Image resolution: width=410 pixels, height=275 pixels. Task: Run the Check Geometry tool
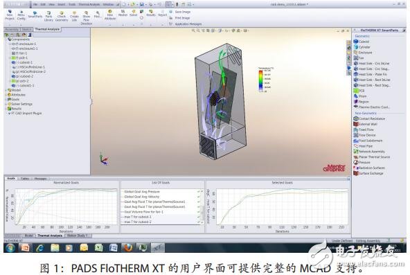click(62, 16)
